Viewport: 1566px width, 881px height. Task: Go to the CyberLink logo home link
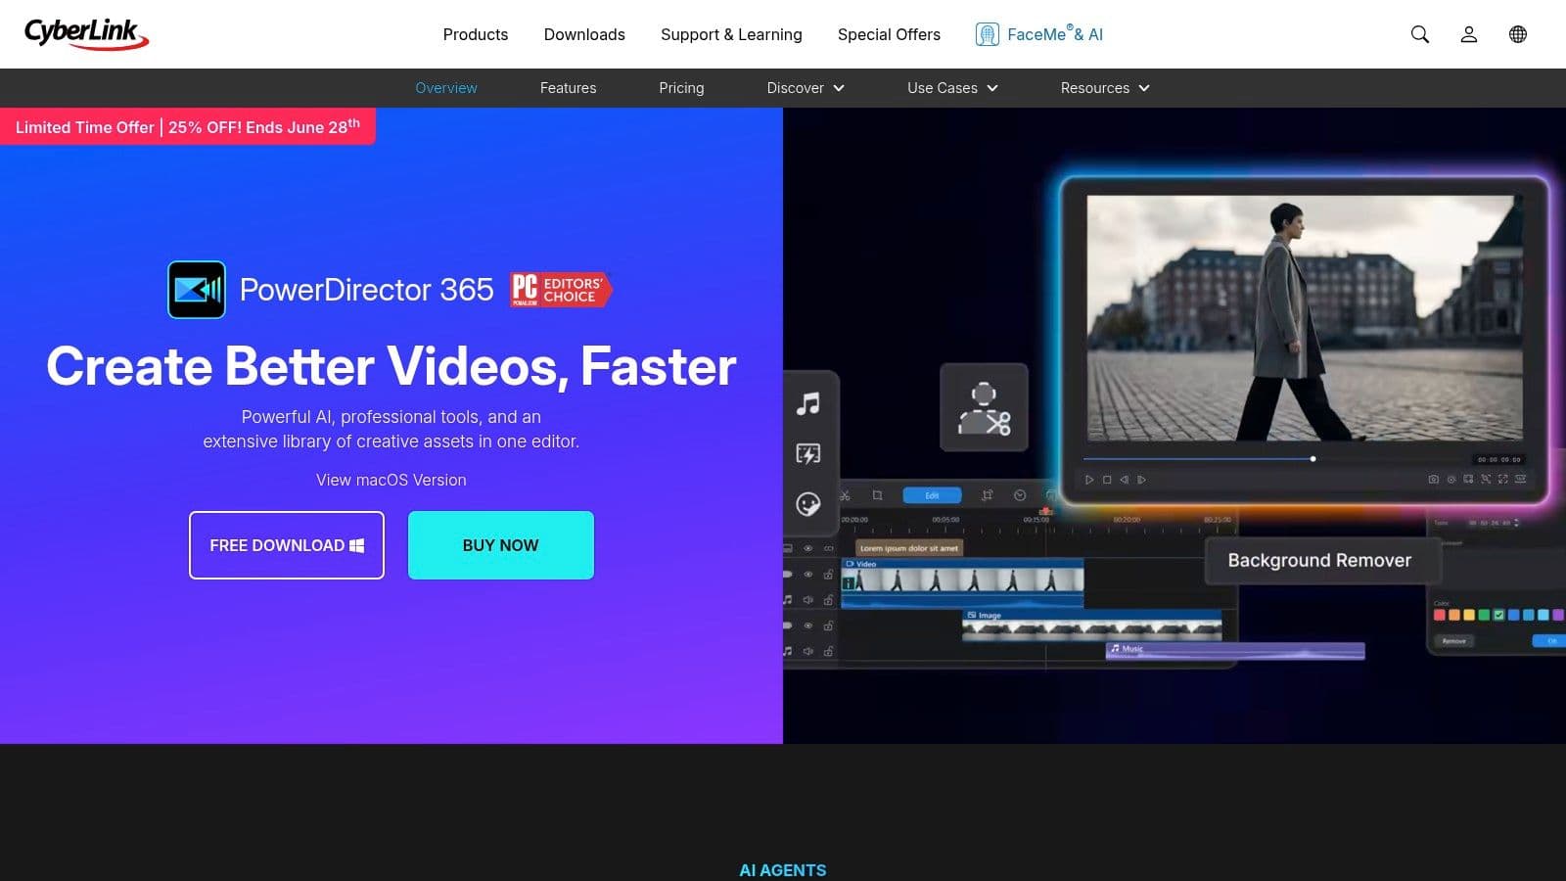(86, 34)
